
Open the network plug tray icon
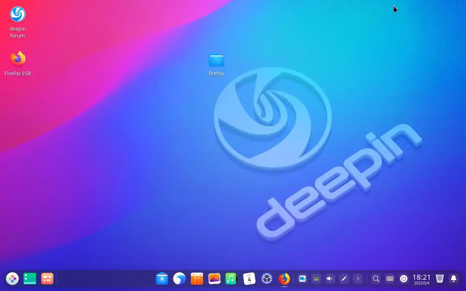[x=344, y=279]
